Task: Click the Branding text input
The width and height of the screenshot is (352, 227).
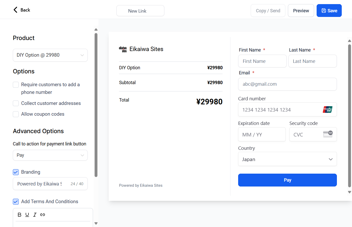Action: (x=50, y=184)
